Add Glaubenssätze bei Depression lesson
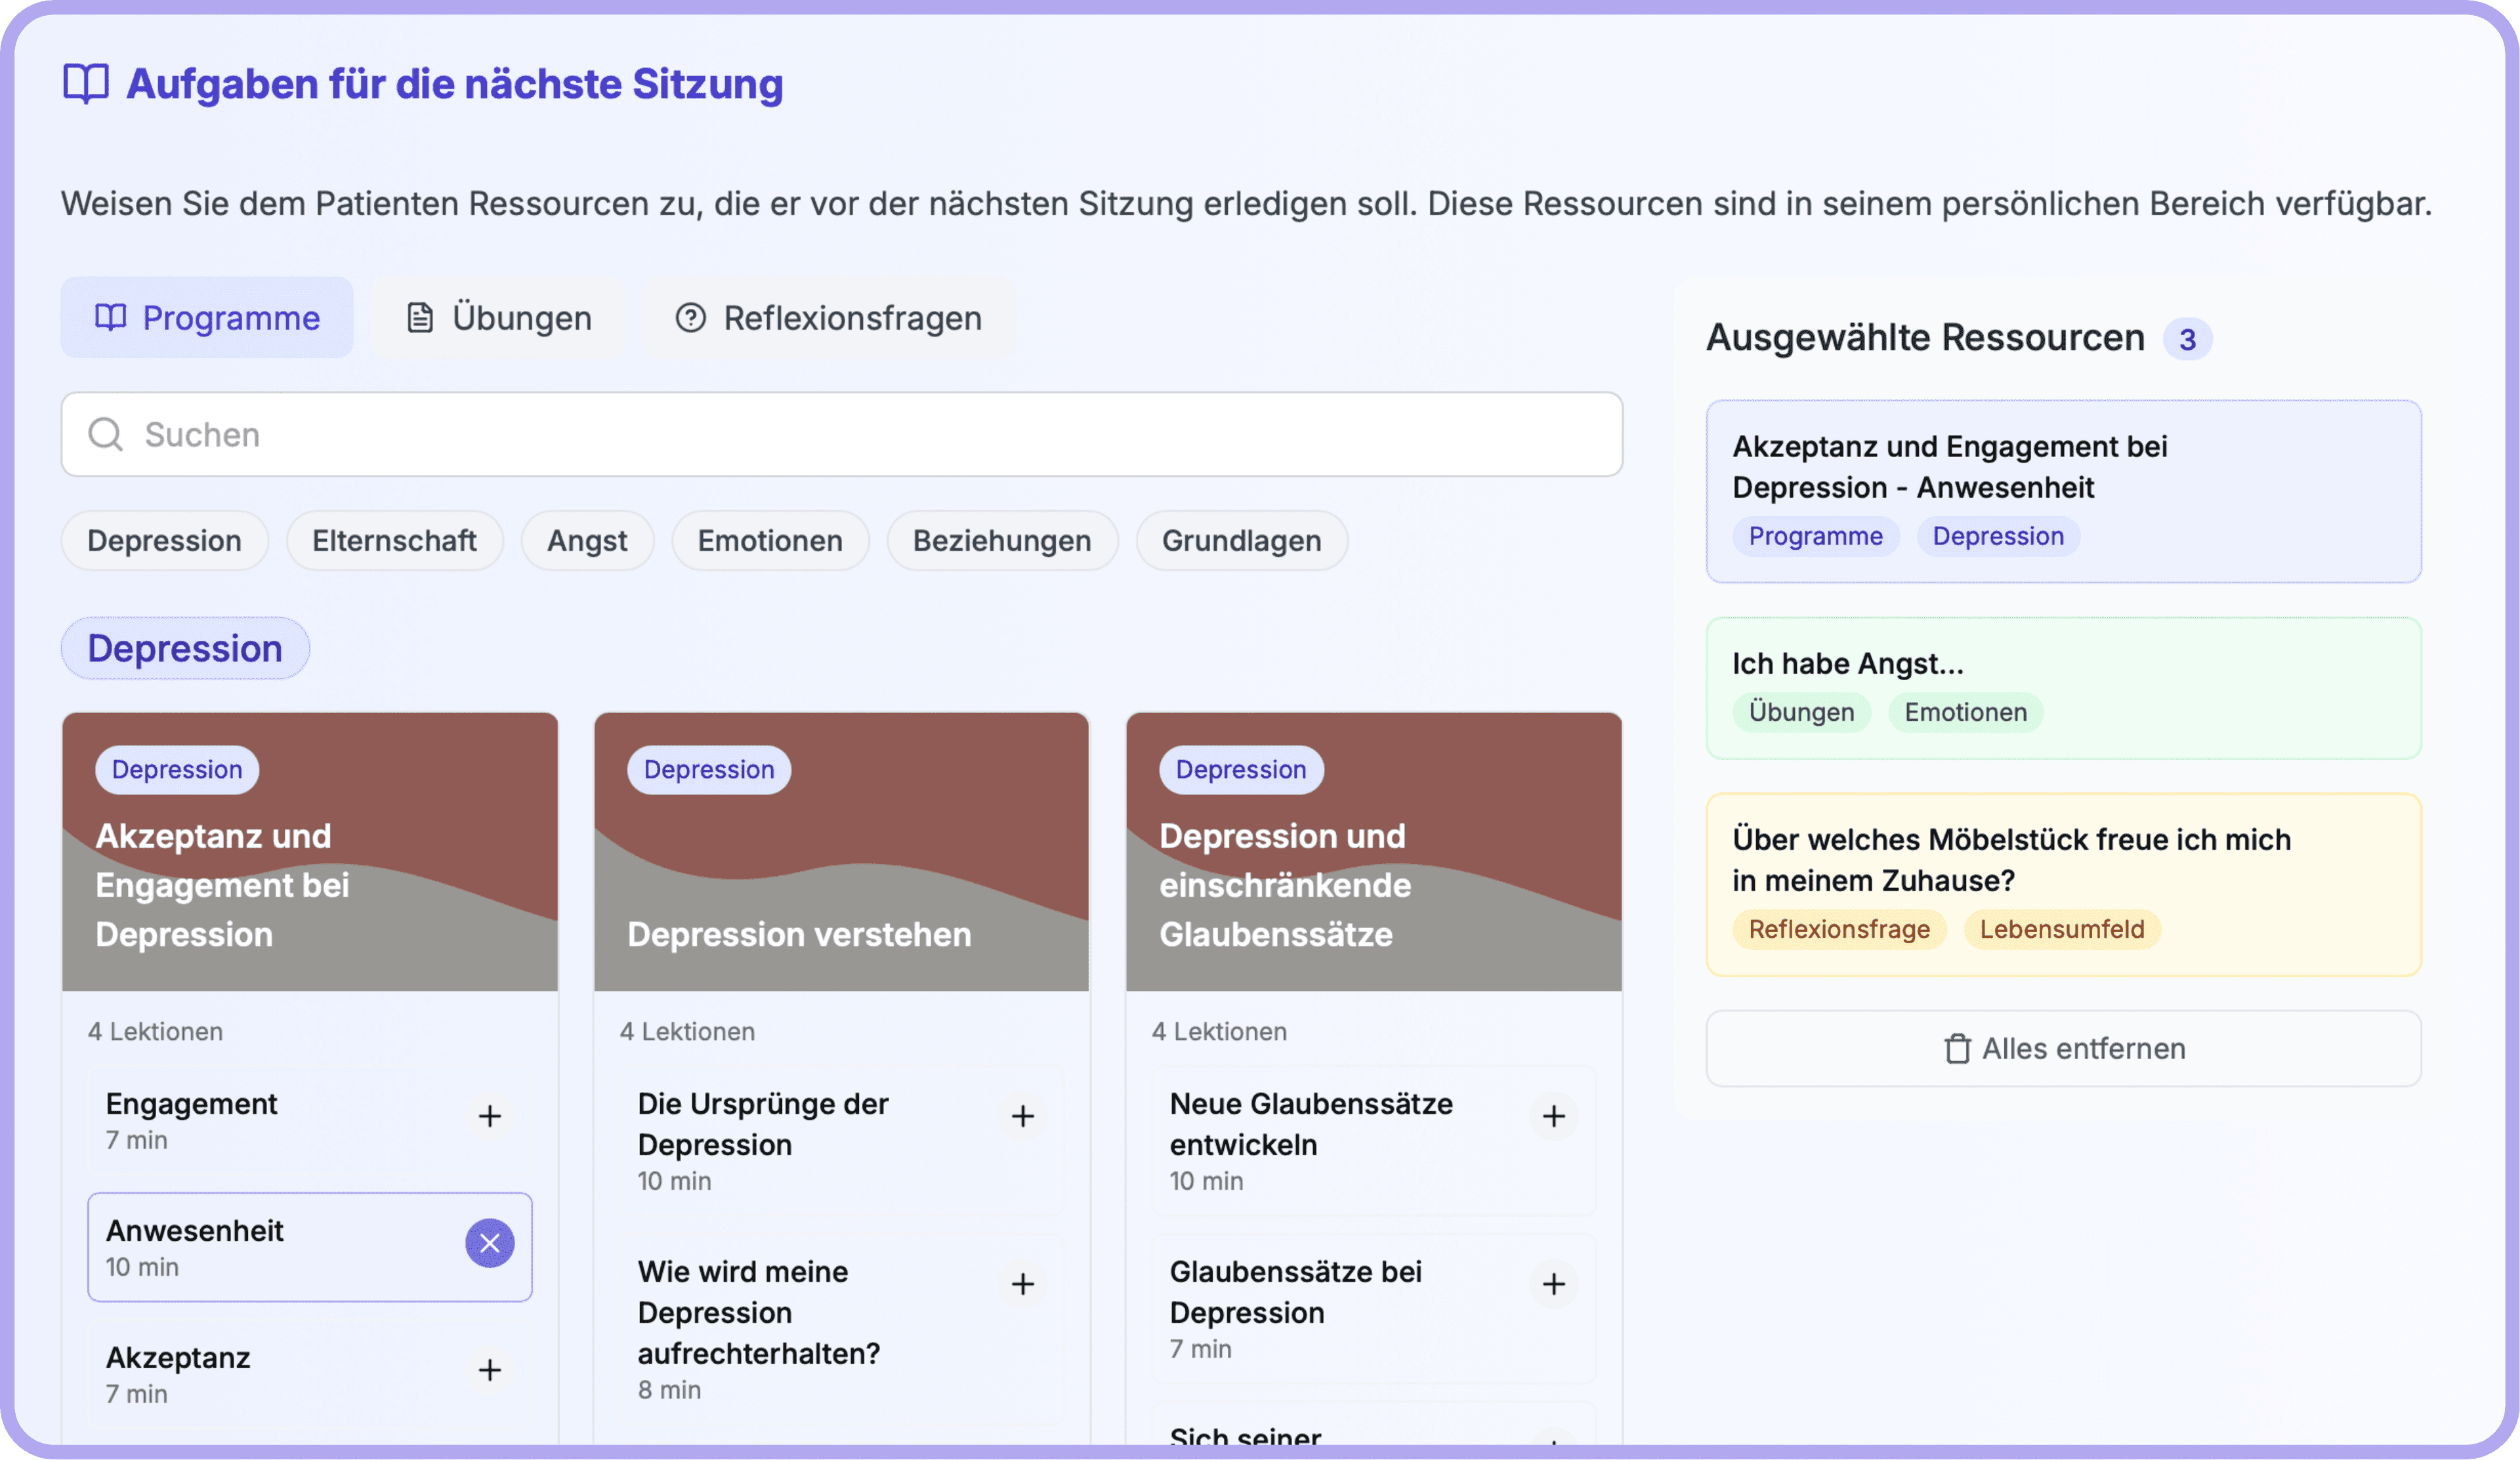 point(1553,1284)
